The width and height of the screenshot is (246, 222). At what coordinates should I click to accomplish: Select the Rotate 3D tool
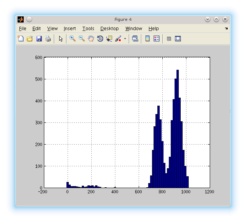coord(100,39)
